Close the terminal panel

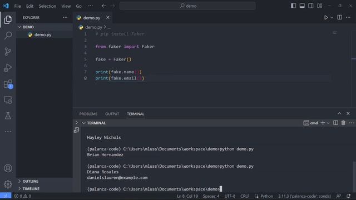(348, 113)
